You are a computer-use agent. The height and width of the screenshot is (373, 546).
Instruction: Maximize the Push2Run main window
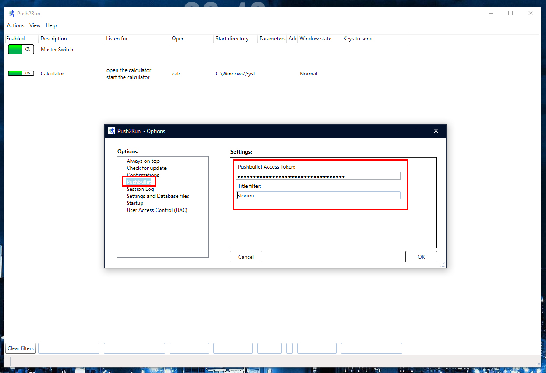click(511, 14)
